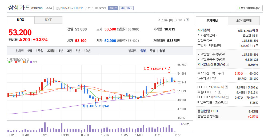Click the 거래량 volume legend
The image size is (264, 139).
coord(185,124)
